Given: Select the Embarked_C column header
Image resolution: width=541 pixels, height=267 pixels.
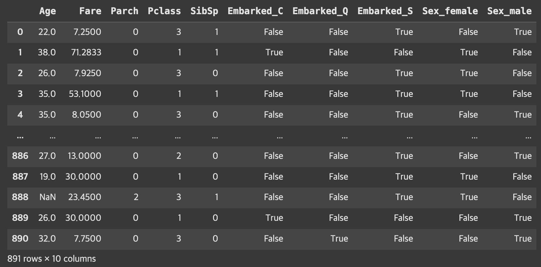Looking at the screenshot, I should pyautogui.click(x=255, y=11).
